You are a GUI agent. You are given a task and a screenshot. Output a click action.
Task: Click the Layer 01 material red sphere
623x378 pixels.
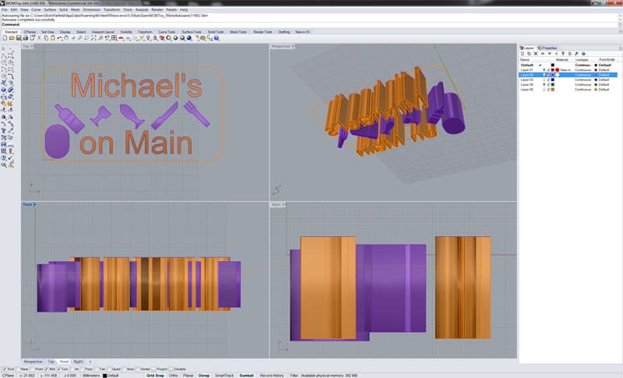(557, 70)
